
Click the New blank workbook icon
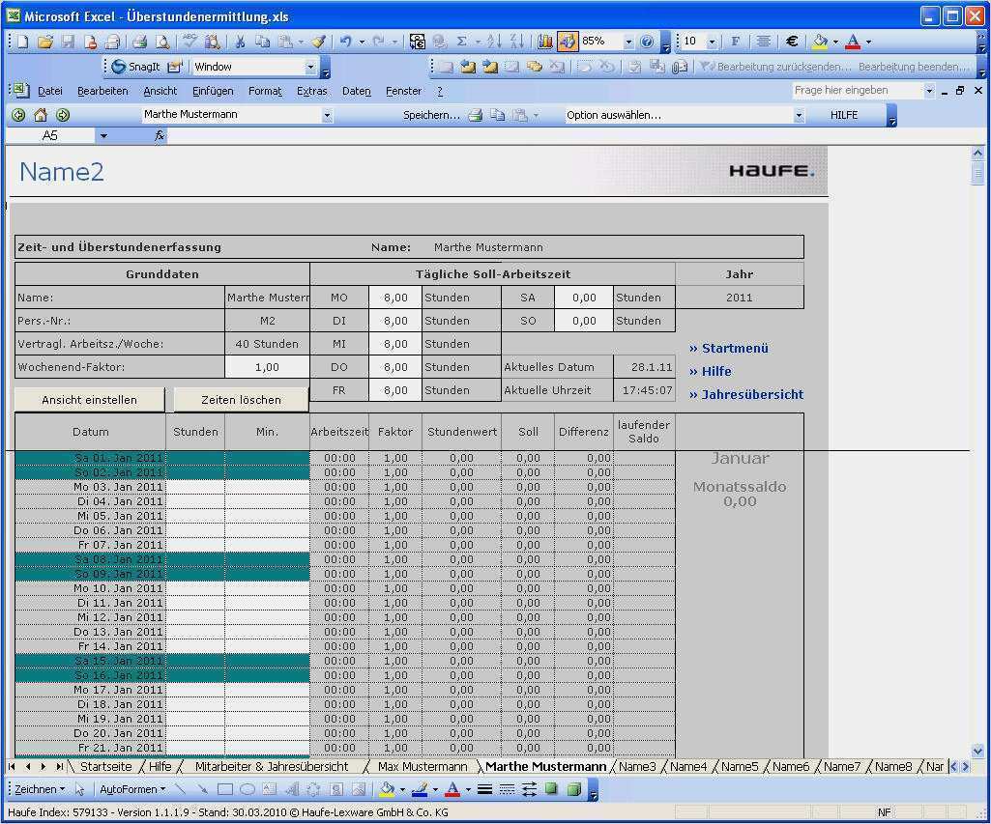[22, 42]
